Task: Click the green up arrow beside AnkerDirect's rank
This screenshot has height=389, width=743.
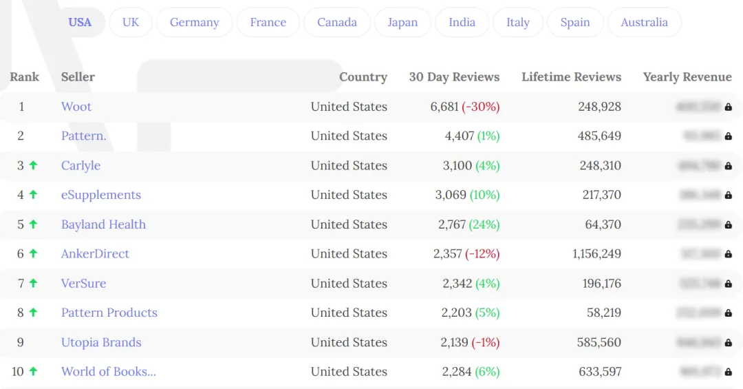Action: point(33,253)
